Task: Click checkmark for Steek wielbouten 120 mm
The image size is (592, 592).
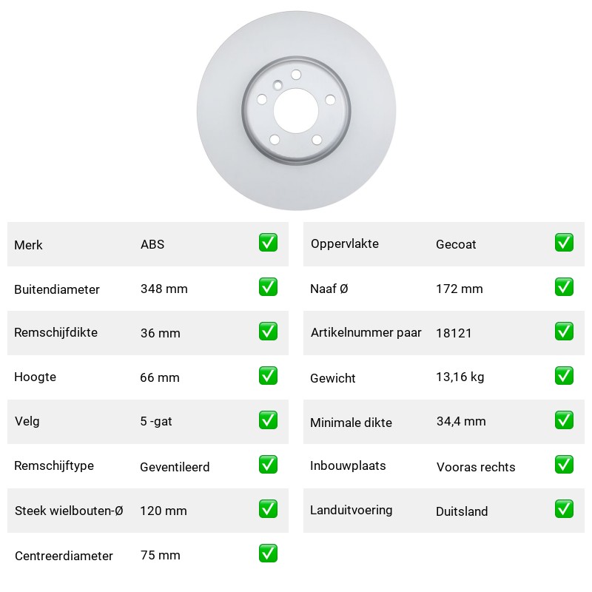Action: [268, 509]
